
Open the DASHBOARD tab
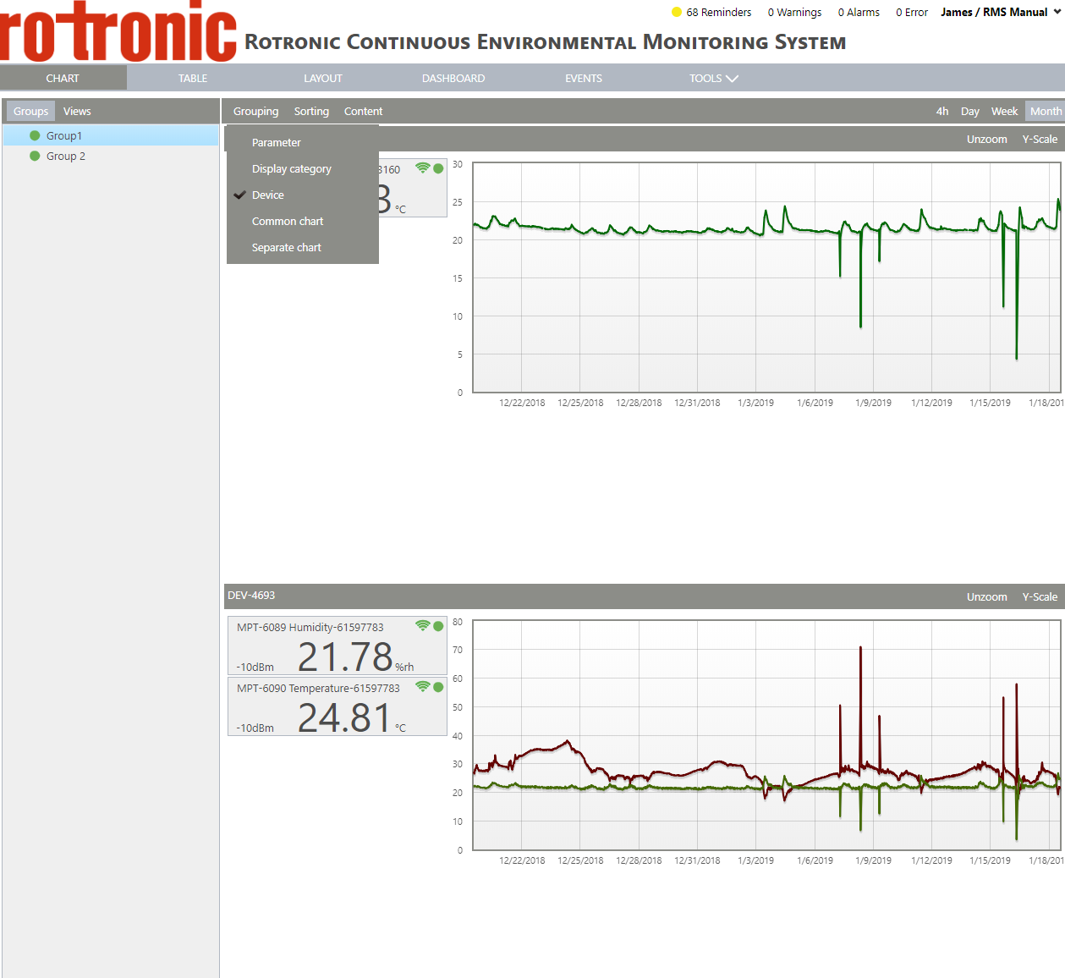click(453, 78)
